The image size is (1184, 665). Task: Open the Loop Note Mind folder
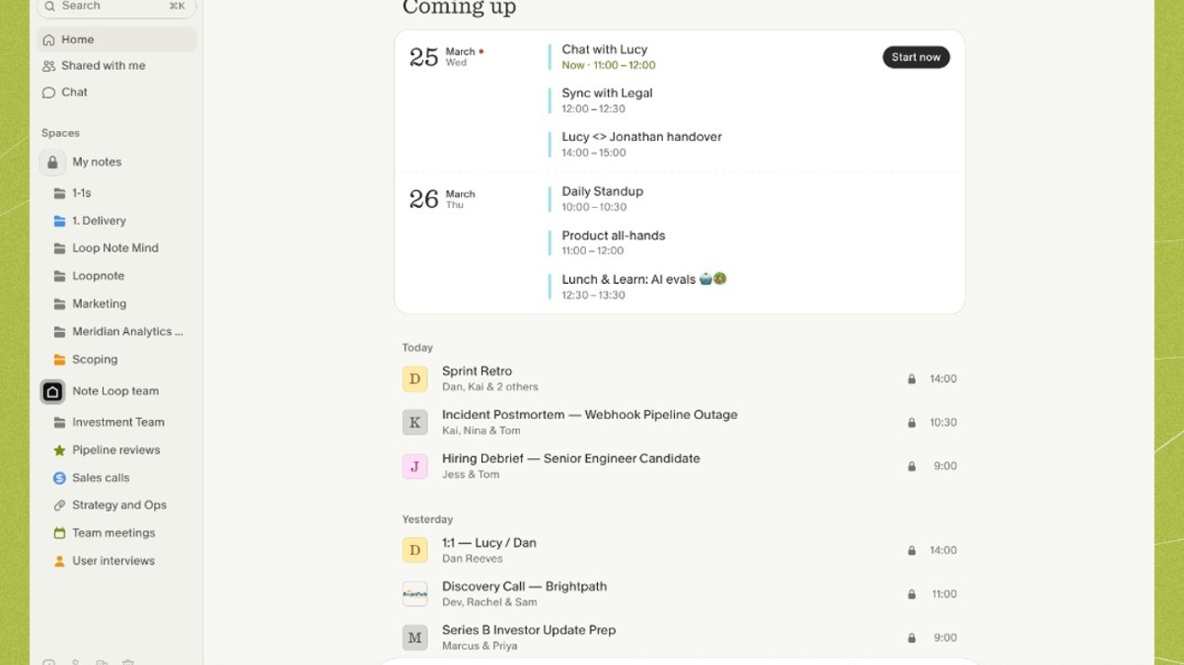[117, 248]
